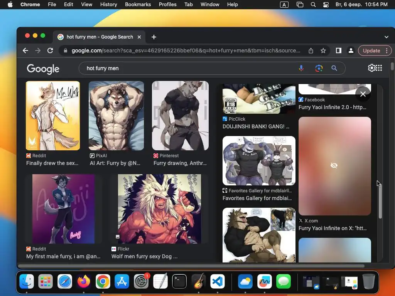Open the PixAI 'AI Art: Furry' thumbnail
Viewport: 395px width, 296px height.
pyautogui.click(x=116, y=116)
